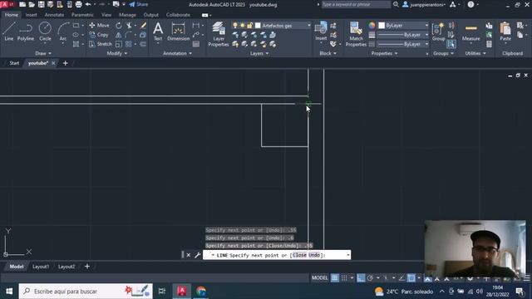532x299 pixels.
Task: Activate the Move command
Action: click(x=99, y=26)
